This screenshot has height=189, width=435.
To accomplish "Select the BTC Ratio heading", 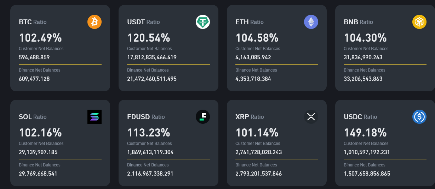I will click(33, 22).
